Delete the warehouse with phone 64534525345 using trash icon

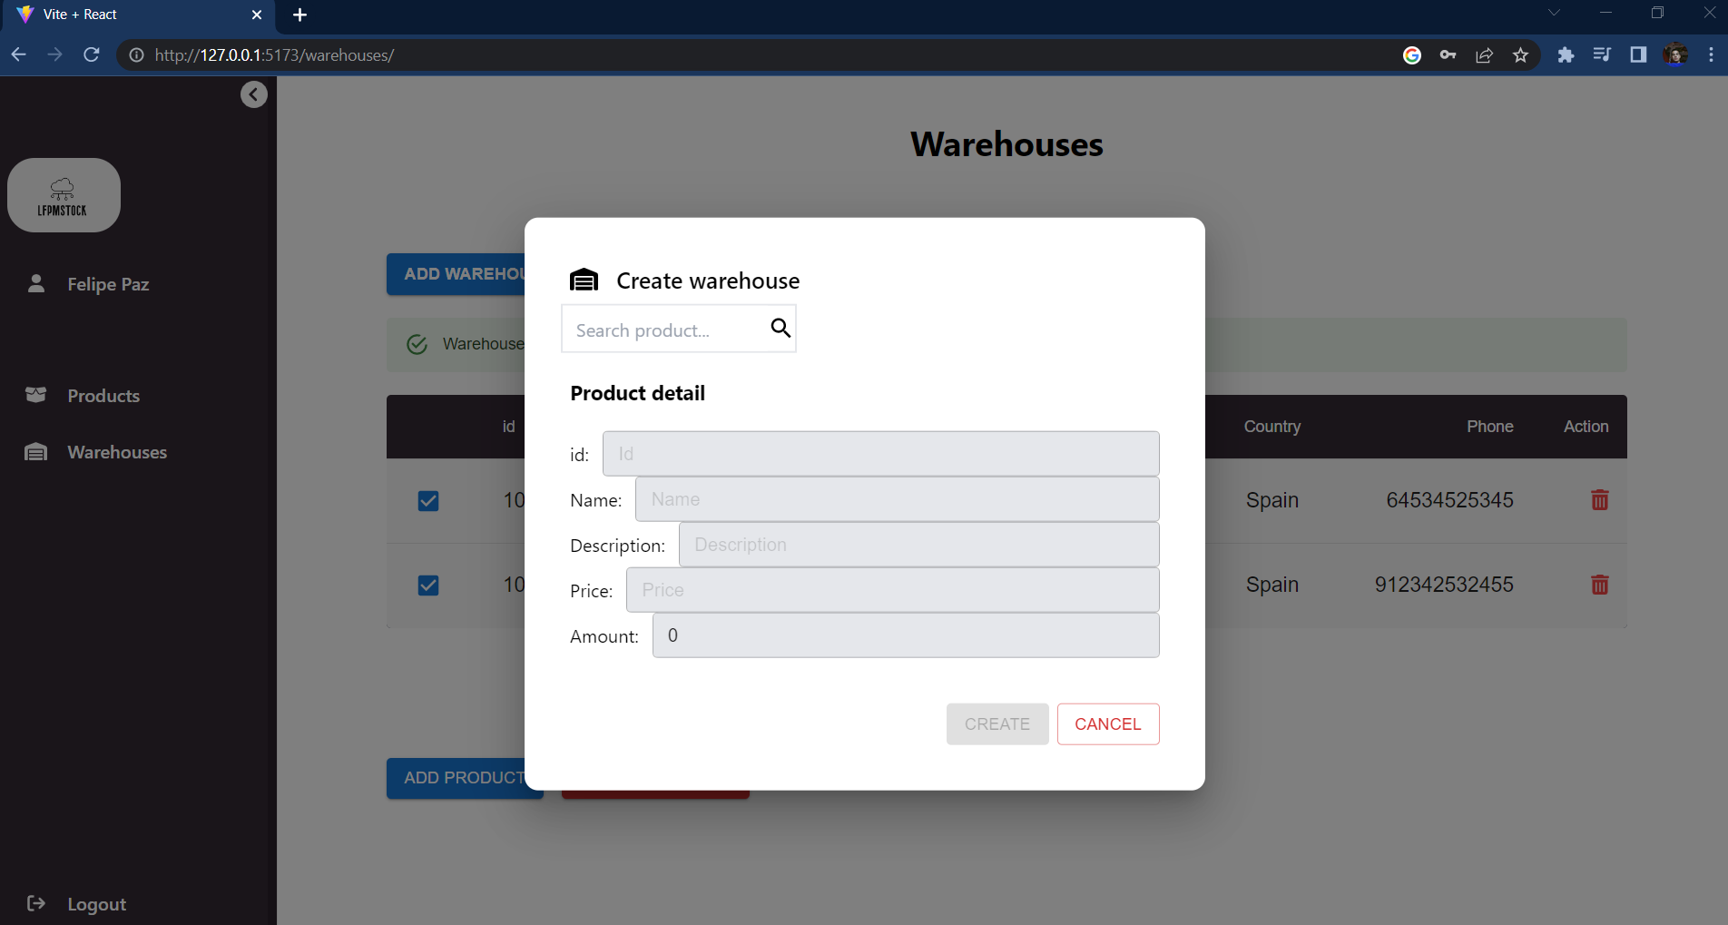click(1599, 499)
